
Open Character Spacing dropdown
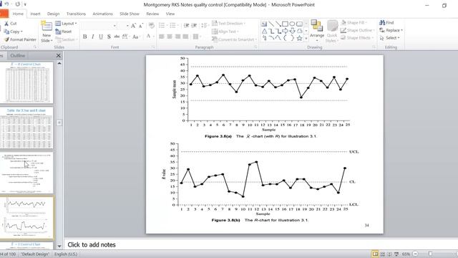(x=126, y=37)
